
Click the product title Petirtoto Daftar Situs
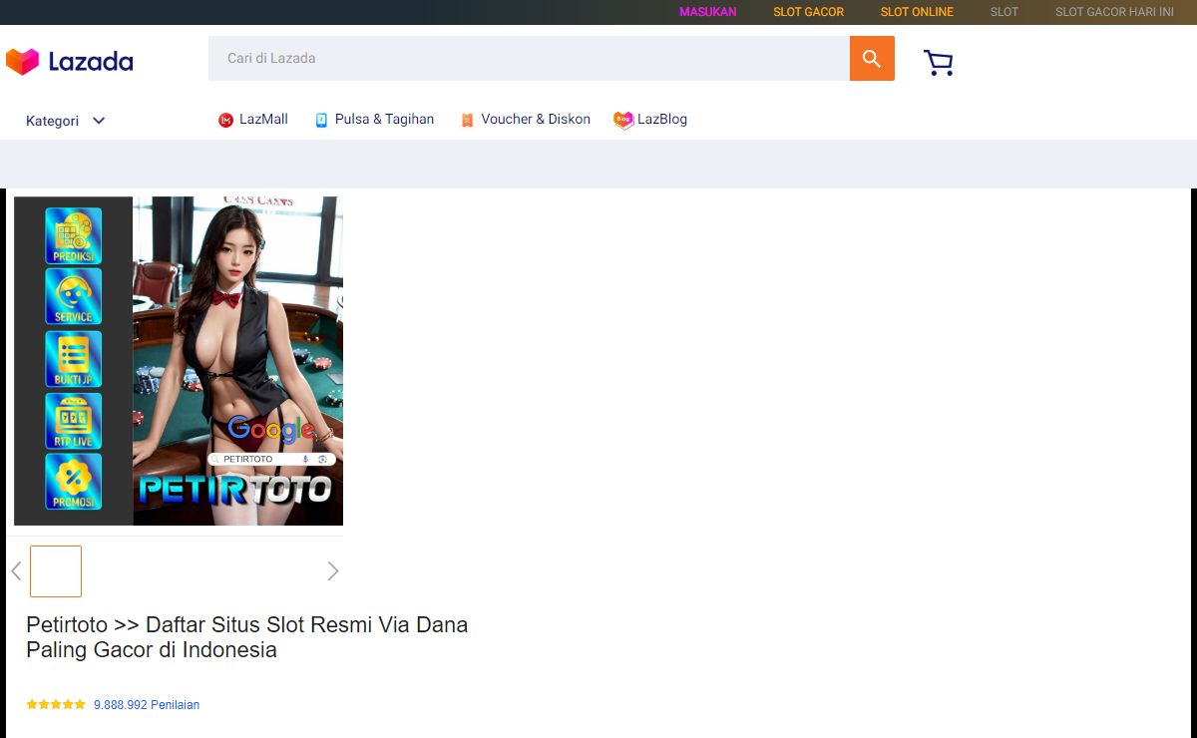point(246,637)
